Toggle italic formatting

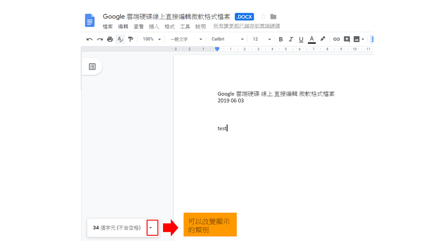click(291, 39)
